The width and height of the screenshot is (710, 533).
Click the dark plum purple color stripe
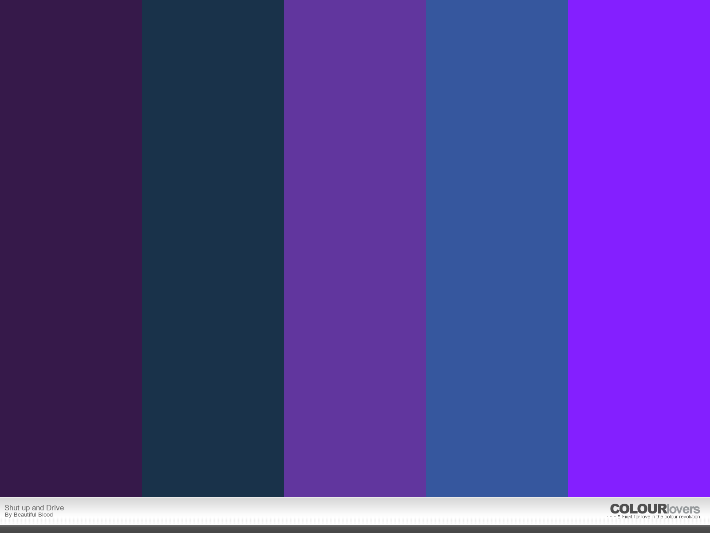[71, 248]
